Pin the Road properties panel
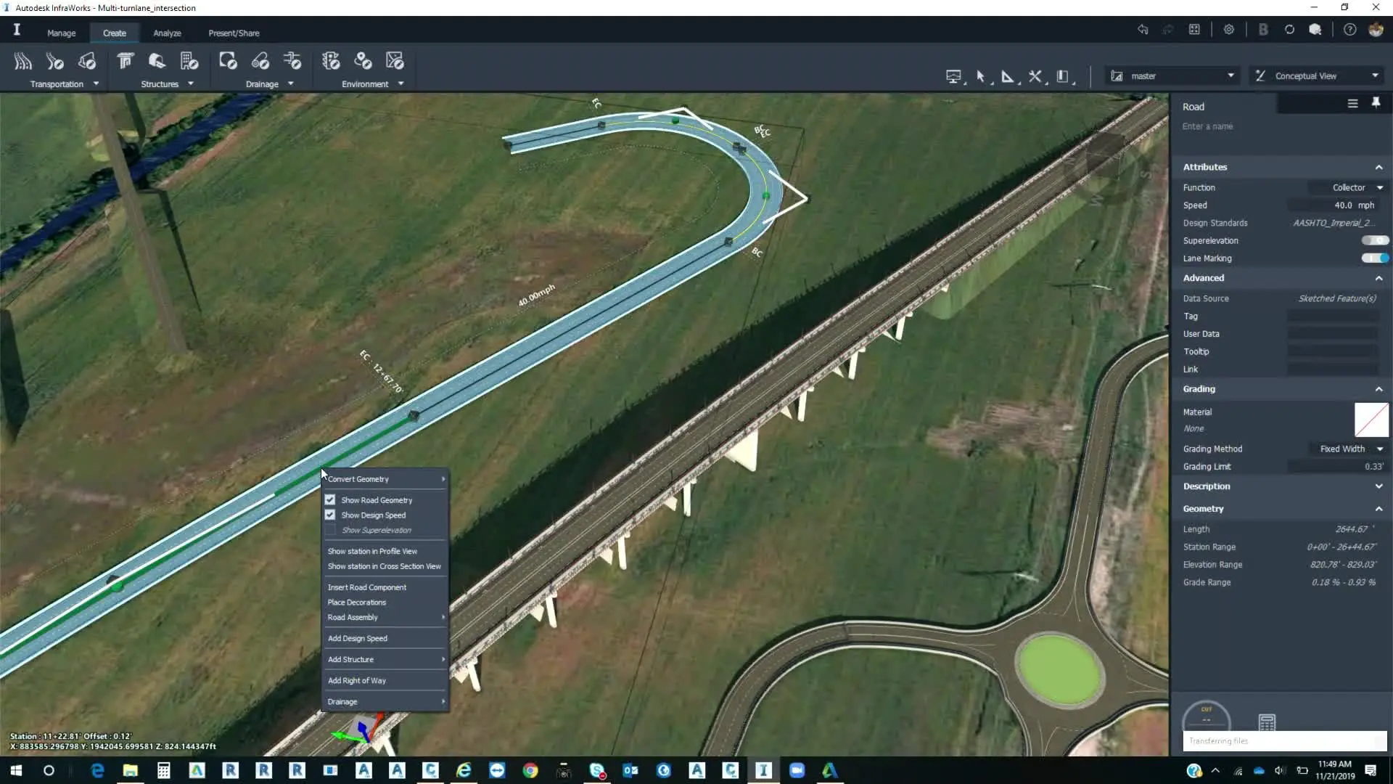Viewport: 1393px width, 784px height. (x=1376, y=103)
